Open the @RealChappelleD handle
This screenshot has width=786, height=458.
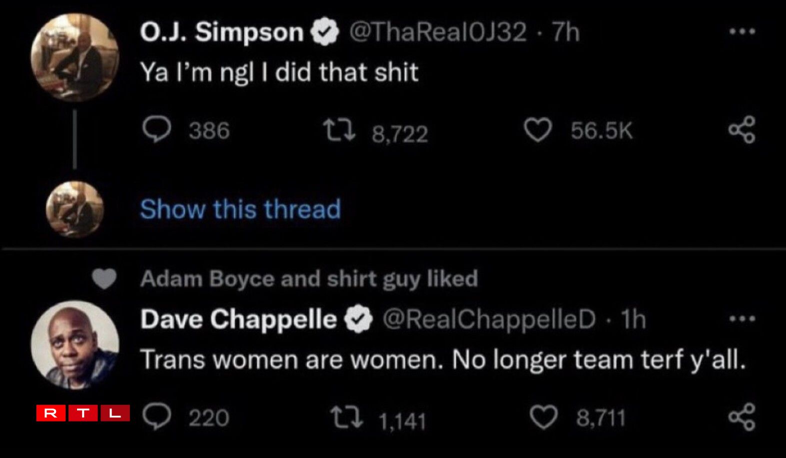pos(489,319)
